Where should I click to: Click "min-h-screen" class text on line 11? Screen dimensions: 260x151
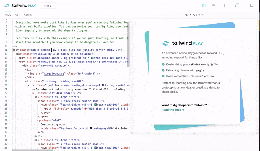click(x=40, y=50)
